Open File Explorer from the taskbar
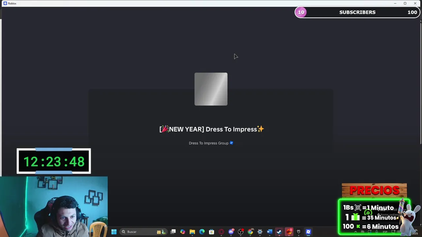The width and height of the screenshot is (422, 237). [192, 232]
